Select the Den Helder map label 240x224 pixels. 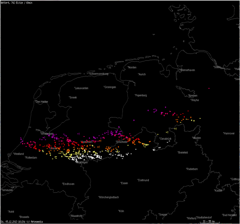click(x=41, y=102)
